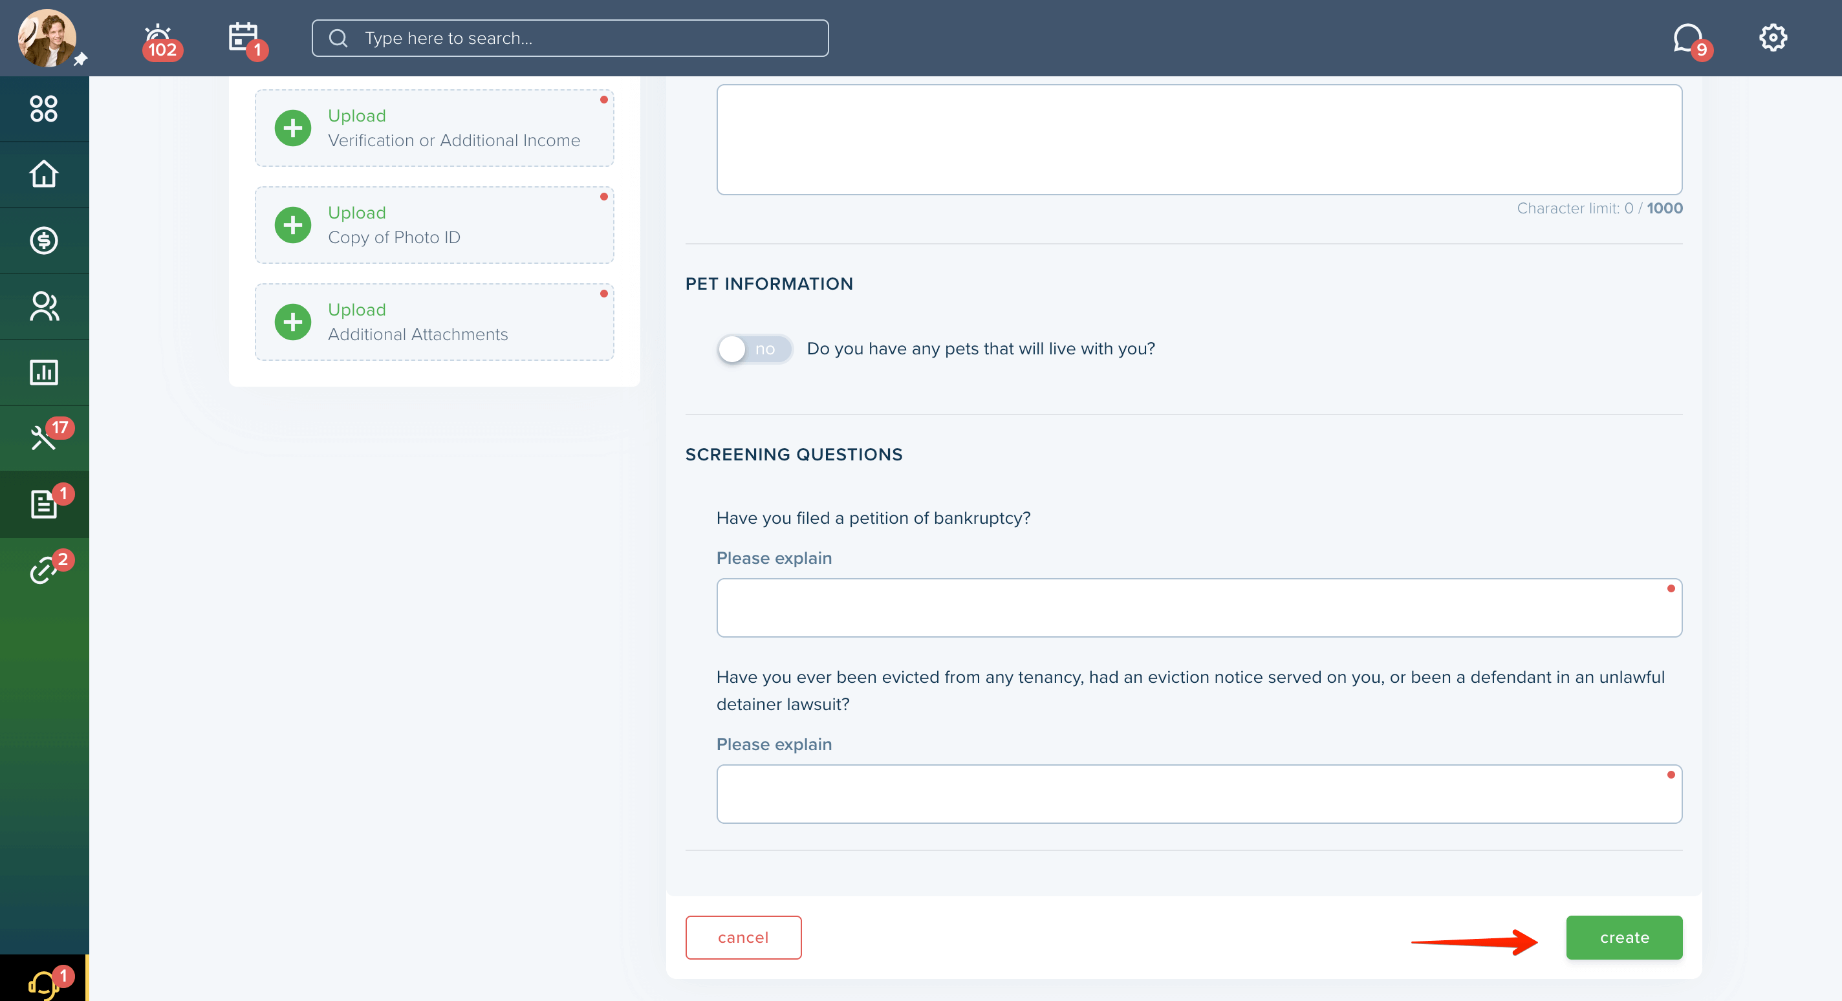Click the eviction Please explain field
Image resolution: width=1842 pixels, height=1001 pixels.
(1199, 793)
